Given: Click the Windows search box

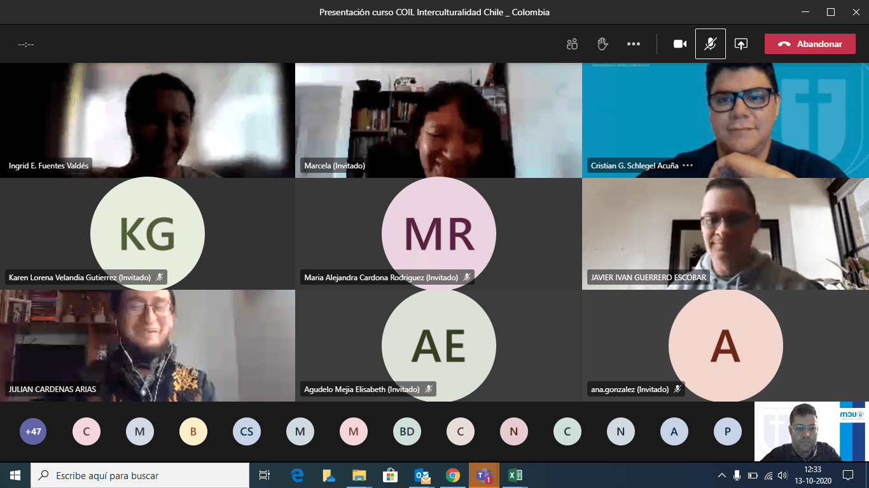Looking at the screenshot, I should pyautogui.click(x=140, y=475).
